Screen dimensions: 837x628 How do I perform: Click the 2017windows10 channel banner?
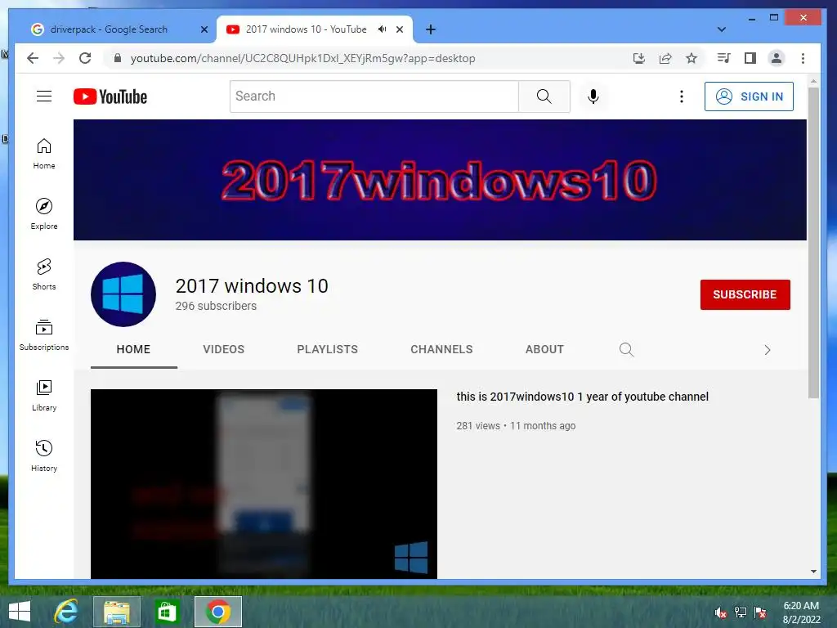tap(440, 180)
